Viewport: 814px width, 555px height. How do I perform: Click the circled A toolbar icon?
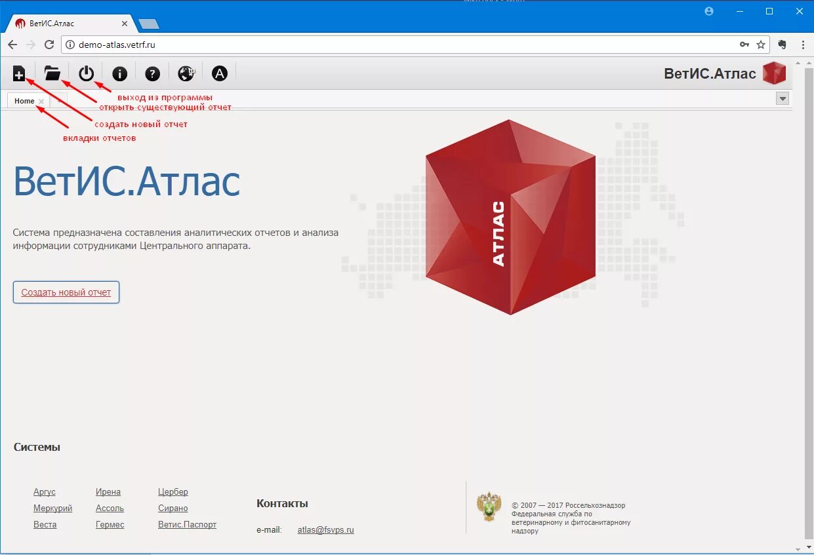point(220,73)
